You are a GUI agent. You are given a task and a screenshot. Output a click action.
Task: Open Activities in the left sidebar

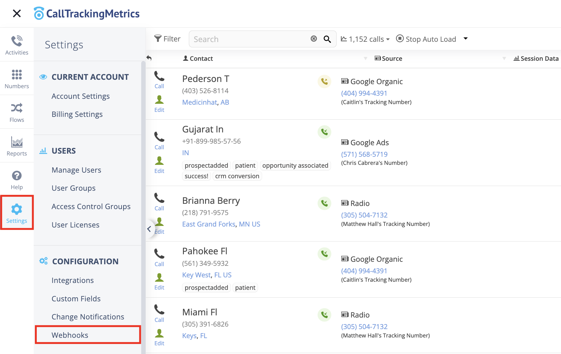pyautogui.click(x=17, y=45)
